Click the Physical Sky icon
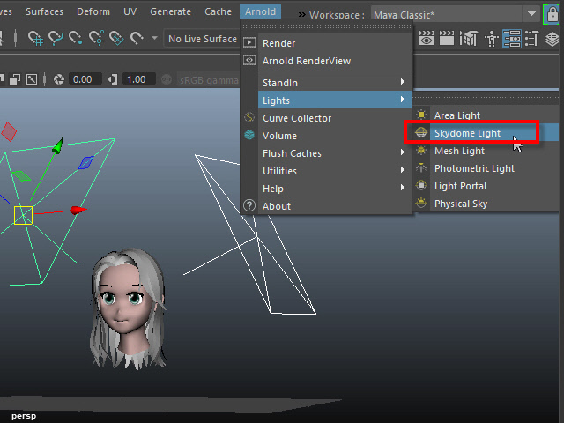564x423 pixels. pyautogui.click(x=422, y=204)
